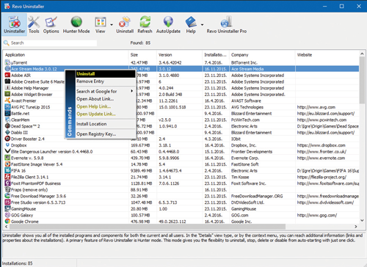Click the FIFA 16 icon
Image resolution: width=367 pixels, height=267 pixels.
(x=7, y=170)
